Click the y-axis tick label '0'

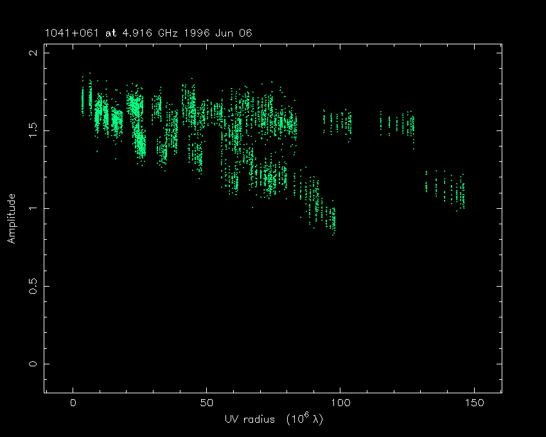pos(33,364)
